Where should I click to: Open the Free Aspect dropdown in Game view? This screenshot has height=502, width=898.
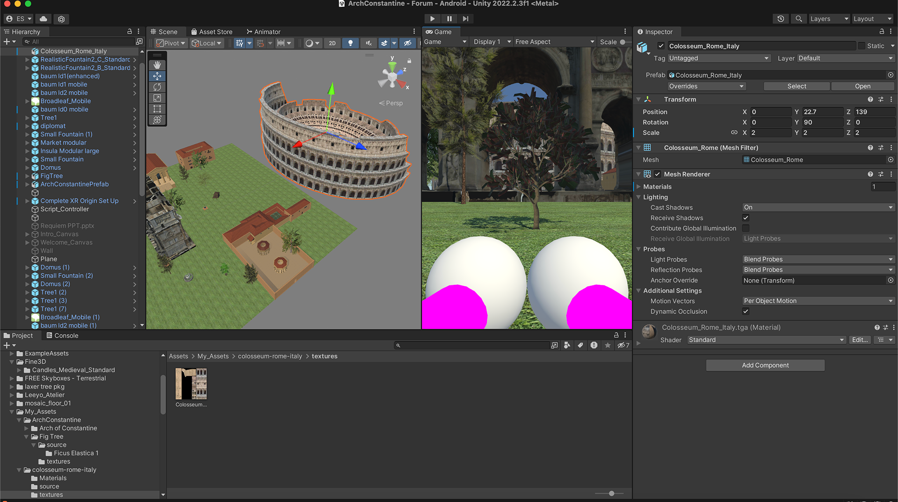point(555,42)
